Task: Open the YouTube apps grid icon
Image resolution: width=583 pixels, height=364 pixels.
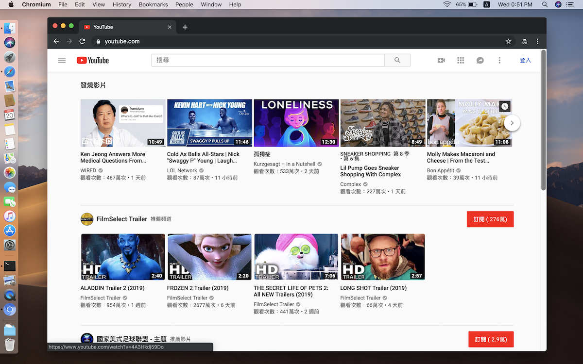Action: tap(461, 60)
